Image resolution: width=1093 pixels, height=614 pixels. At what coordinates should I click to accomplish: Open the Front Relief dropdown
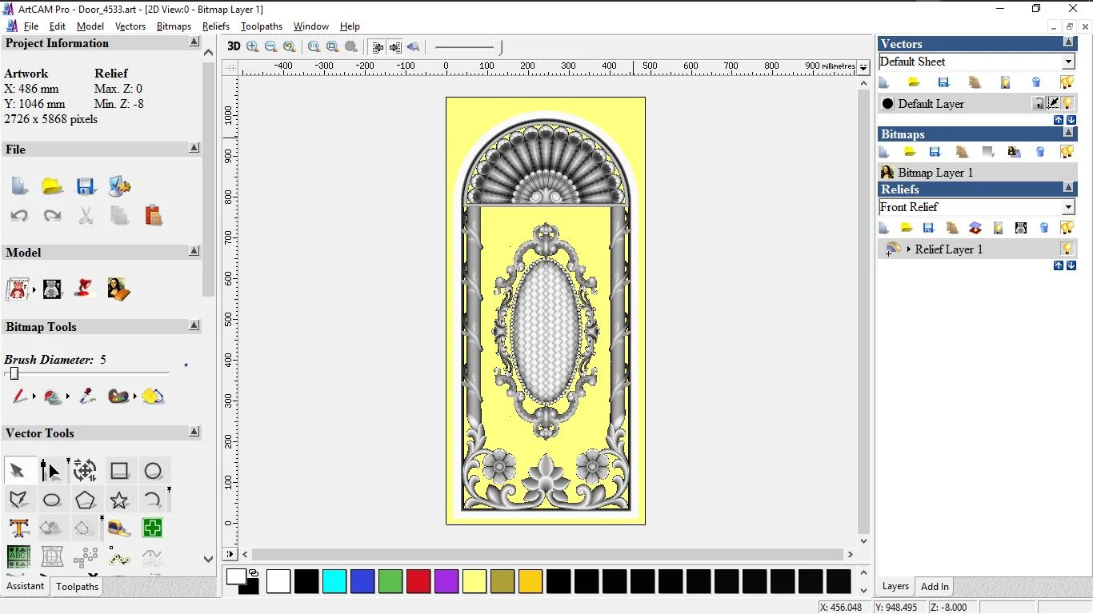click(x=1068, y=208)
